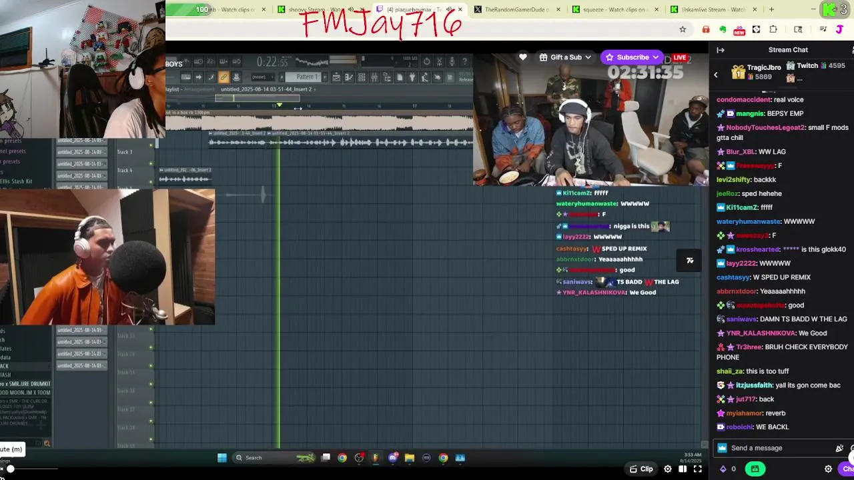The image size is (854, 480).
Task: Open a new browser tab
Action: point(771,9)
